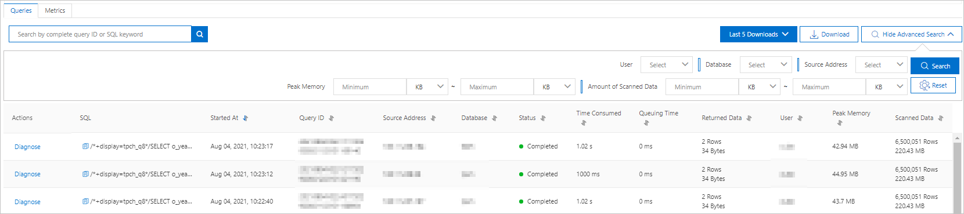Click the Download button
Viewport: 964px width, 214px height.
tap(829, 34)
